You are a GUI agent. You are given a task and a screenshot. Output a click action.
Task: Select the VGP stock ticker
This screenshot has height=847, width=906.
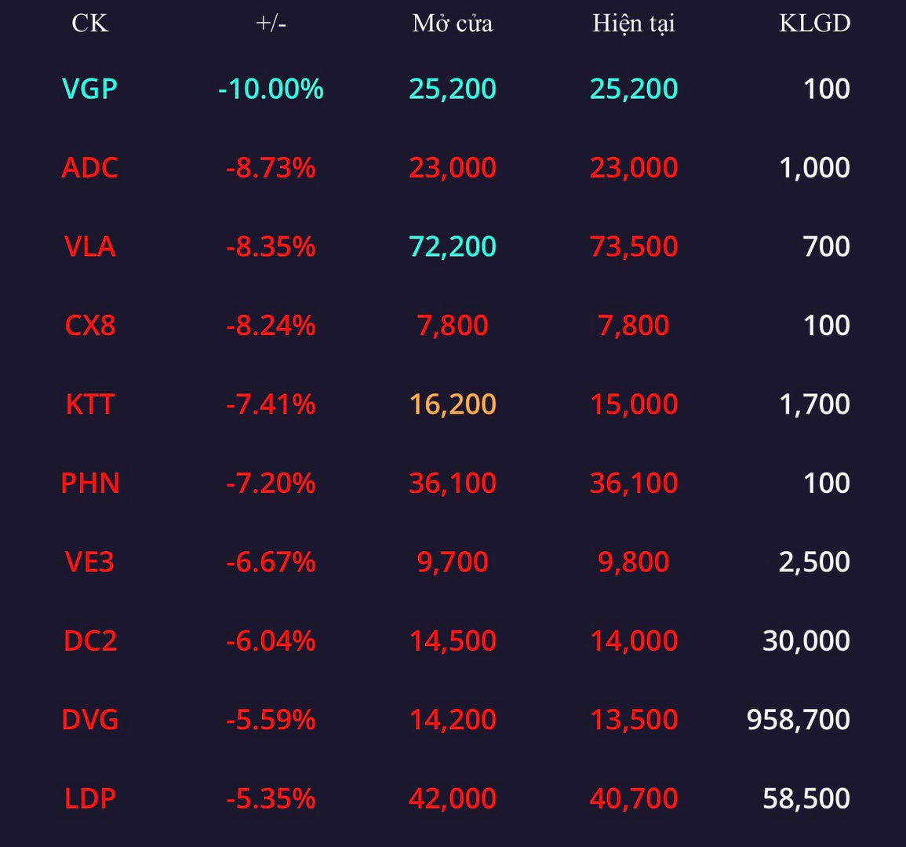[89, 89]
